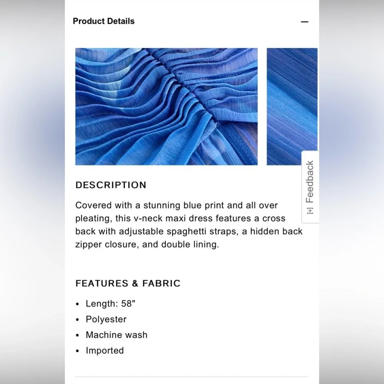Click the bullet before Length

pyautogui.click(x=78, y=304)
